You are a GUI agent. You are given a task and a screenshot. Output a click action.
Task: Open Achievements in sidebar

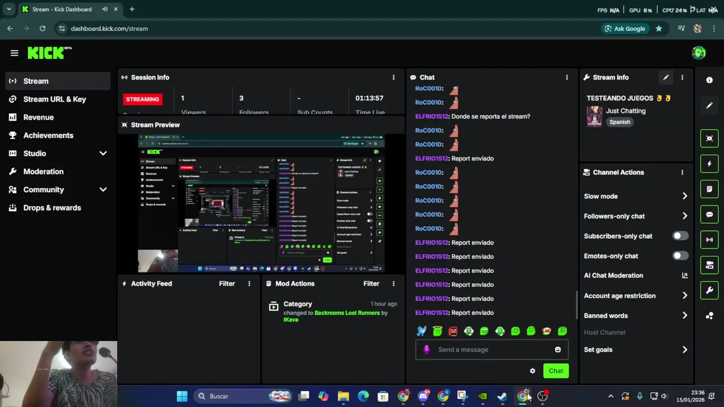[x=58, y=135]
